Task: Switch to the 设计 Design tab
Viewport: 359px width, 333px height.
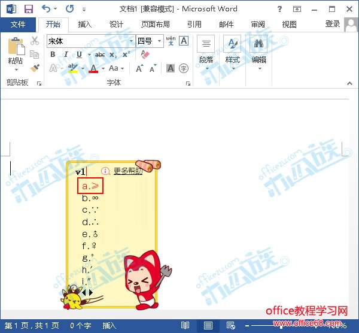Action: 116,25
